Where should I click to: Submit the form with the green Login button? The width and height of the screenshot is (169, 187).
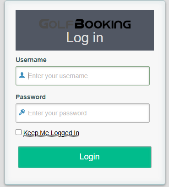(85, 157)
